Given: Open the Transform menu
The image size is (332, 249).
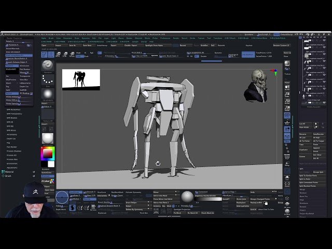Looking at the screenshot, I should tap(218, 38).
